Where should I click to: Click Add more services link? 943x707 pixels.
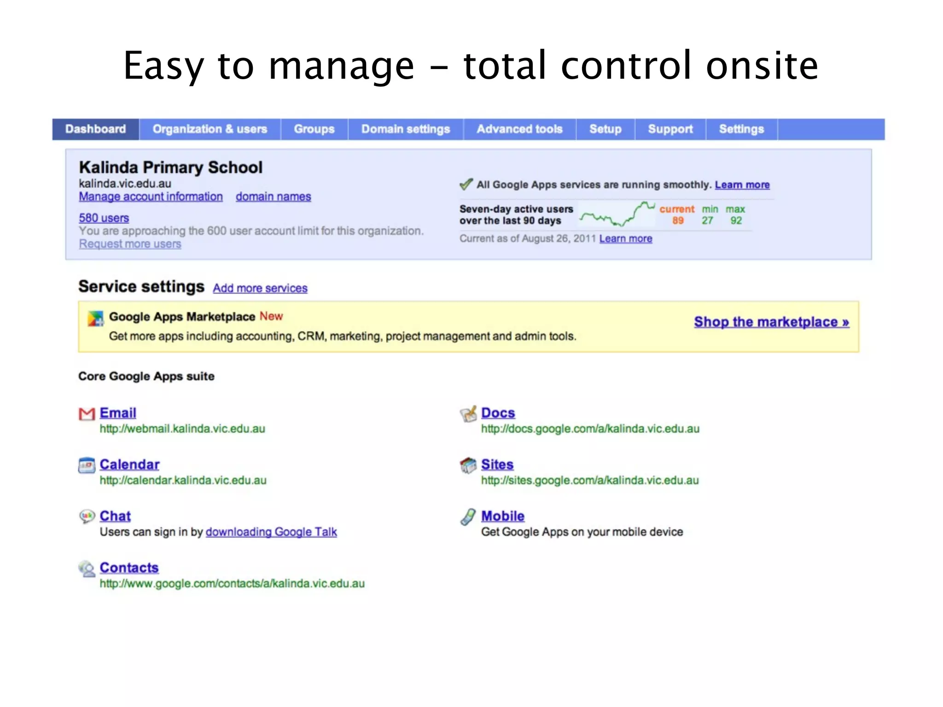click(260, 288)
